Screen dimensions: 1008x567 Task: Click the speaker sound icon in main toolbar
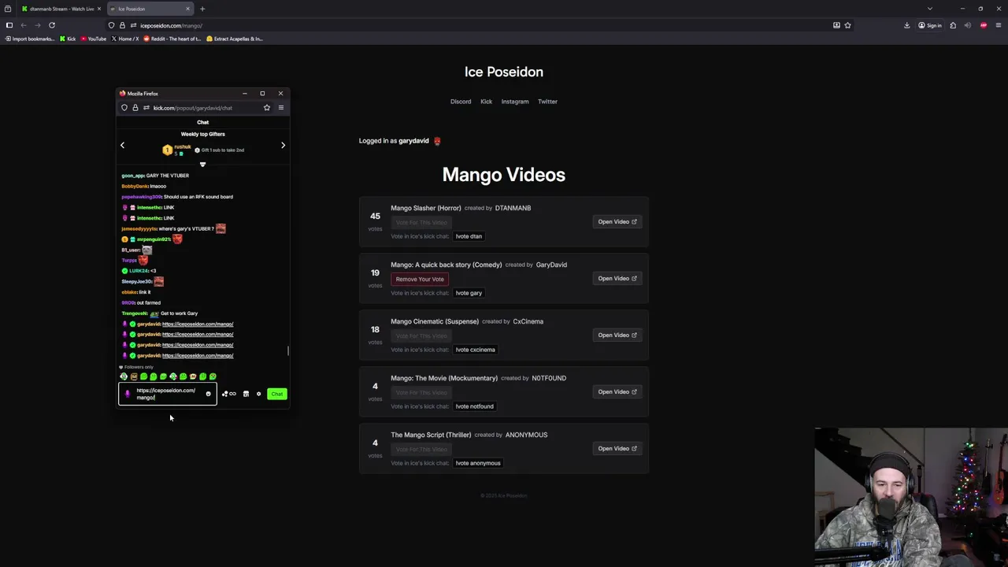(x=968, y=25)
